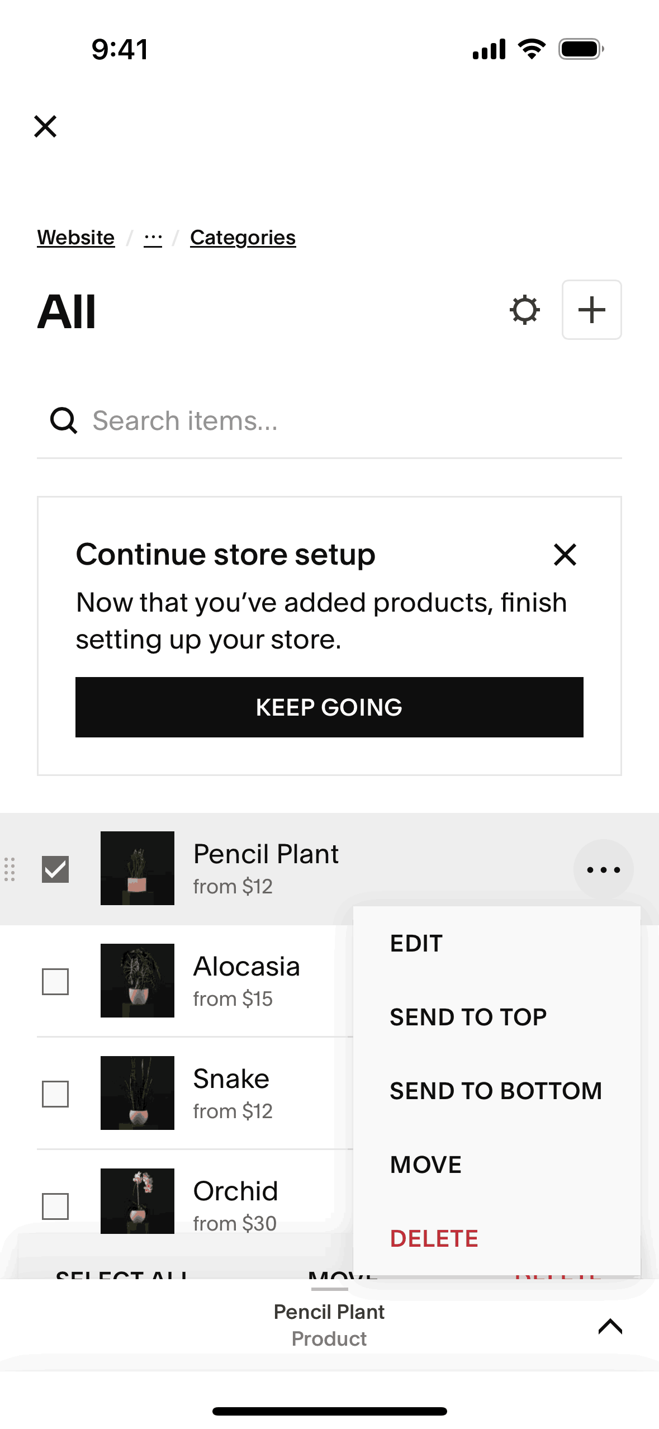
Task: Open settings with the gear icon
Action: pyautogui.click(x=524, y=310)
